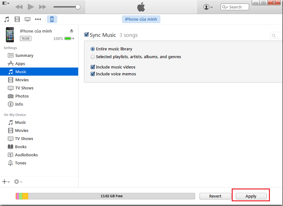
Task: Select the iPhone device button icon
Action: (52, 19)
